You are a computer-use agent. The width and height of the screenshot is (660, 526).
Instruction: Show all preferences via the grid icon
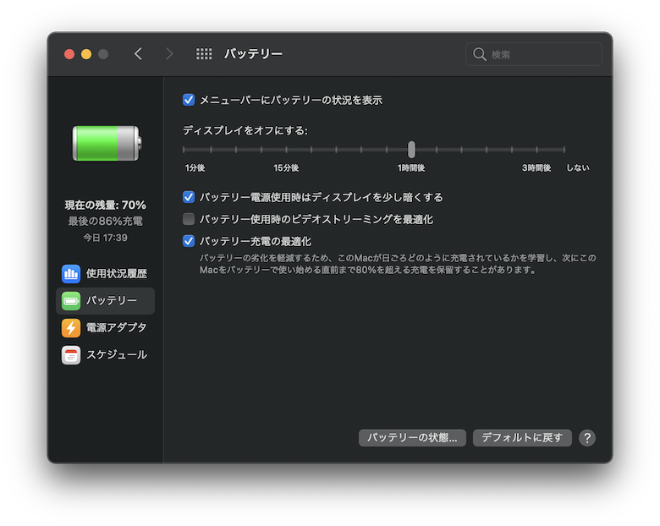[204, 54]
